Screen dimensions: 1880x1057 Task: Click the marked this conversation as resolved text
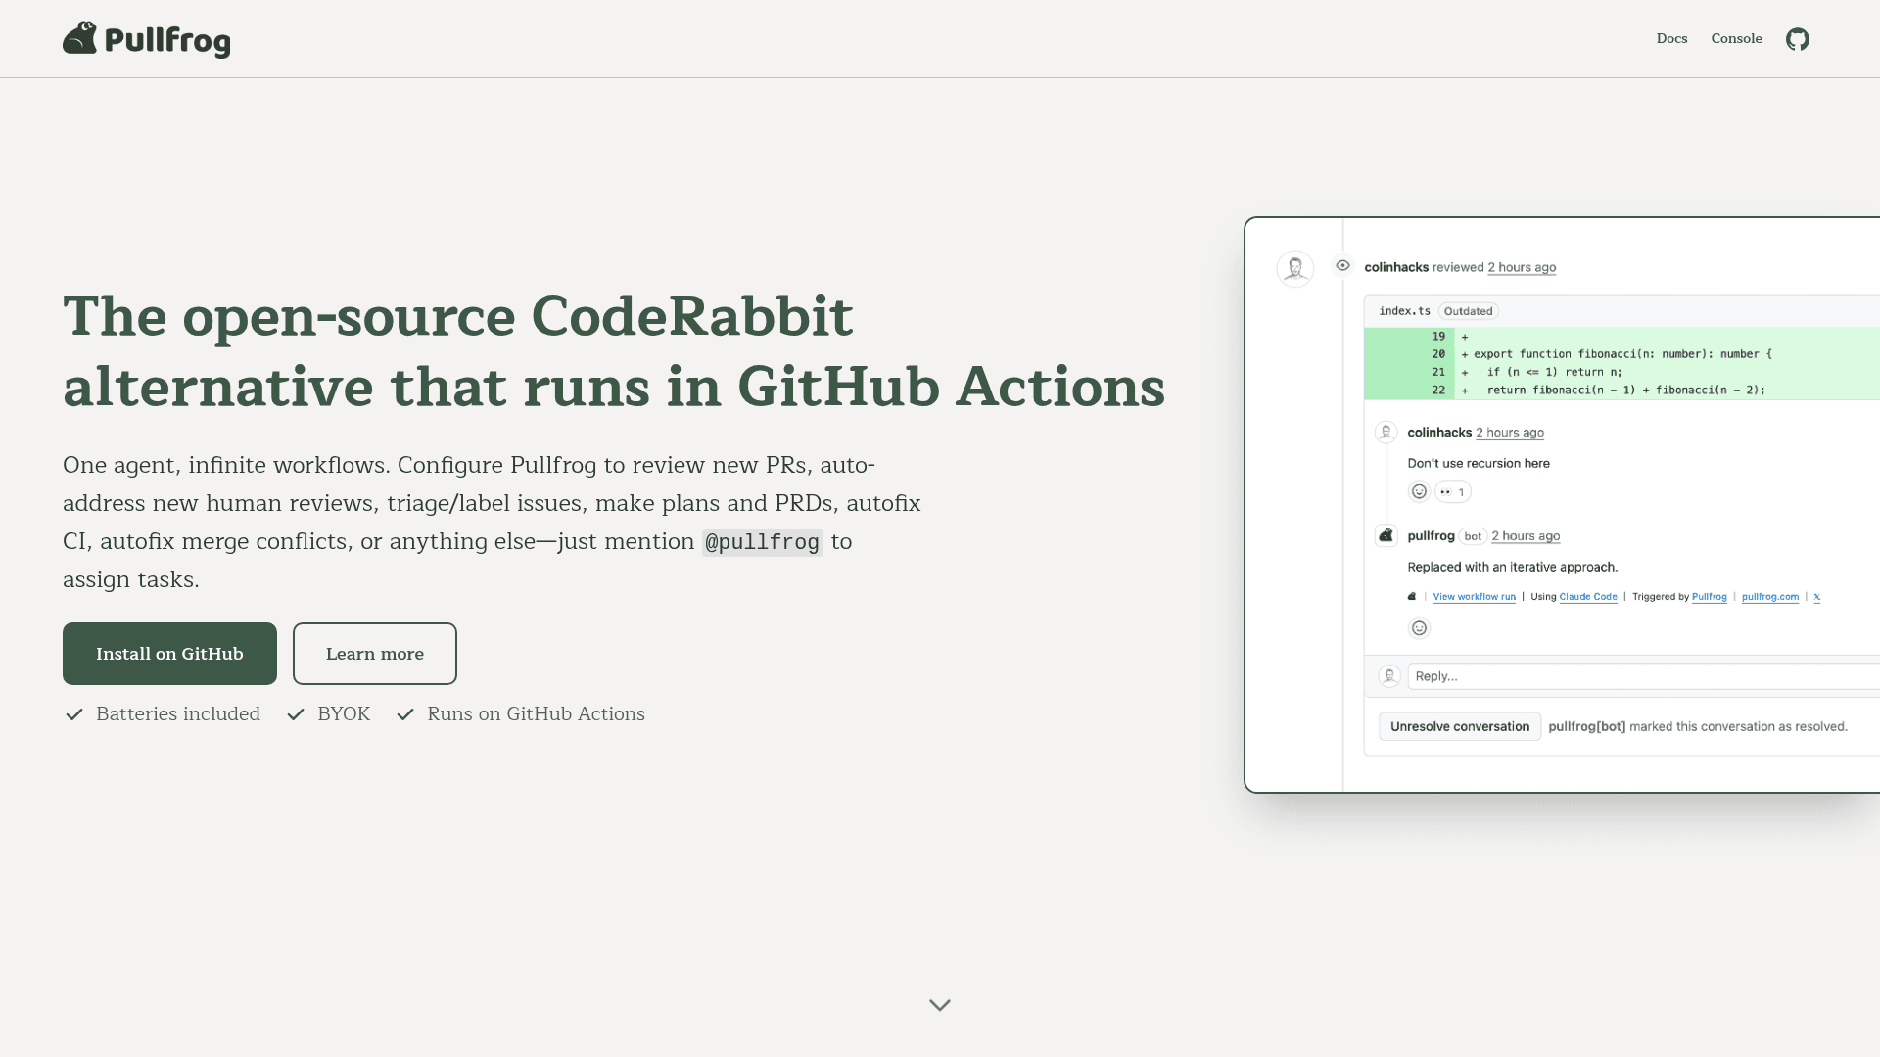(1739, 726)
